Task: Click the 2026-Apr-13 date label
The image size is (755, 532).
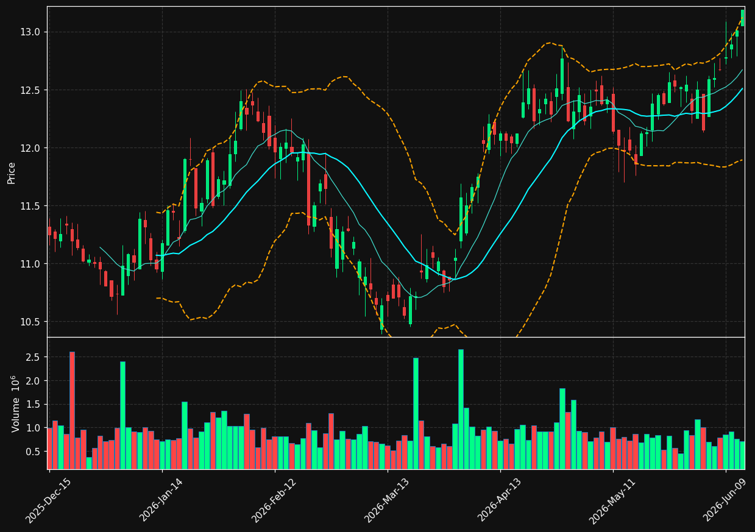Action: point(500,500)
